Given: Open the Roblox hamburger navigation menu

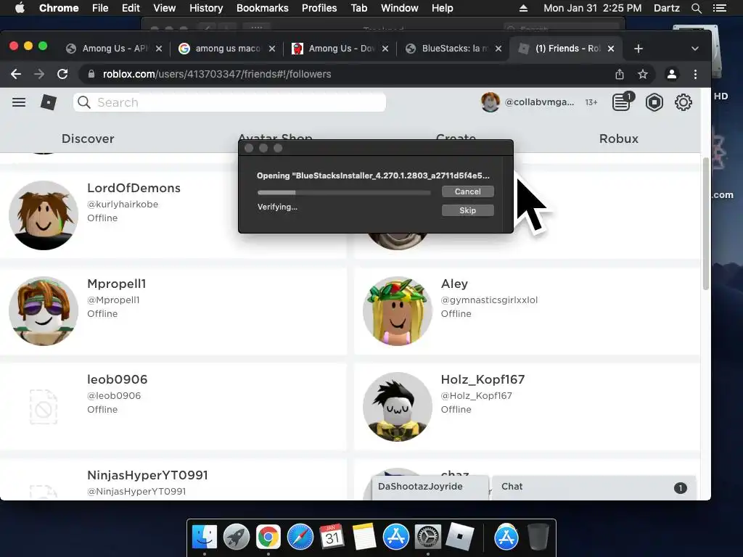Looking at the screenshot, I should 19,102.
